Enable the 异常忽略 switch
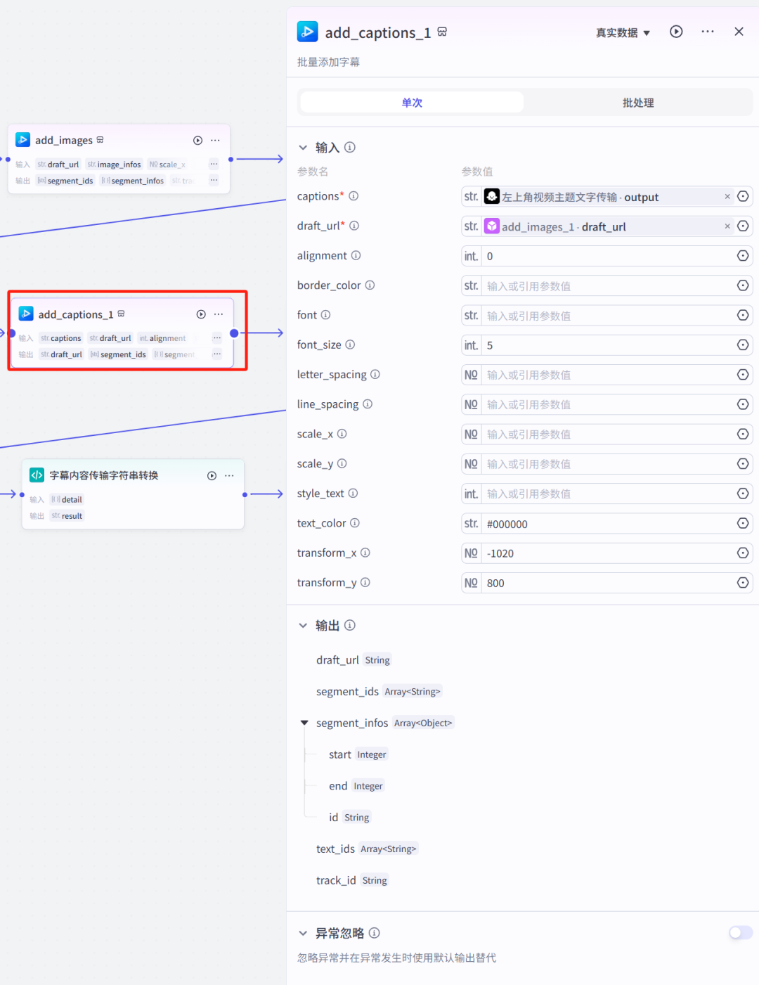759x985 pixels. [x=740, y=932]
